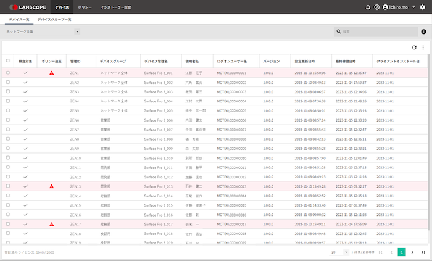Screen dimensions: 432x261
Task: Open the settings gear icon
Action: 422,7
